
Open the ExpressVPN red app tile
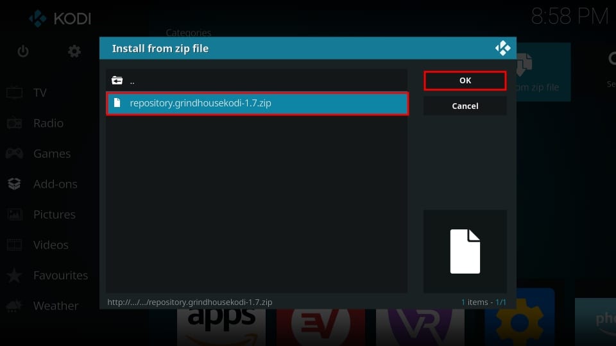tap(321, 327)
